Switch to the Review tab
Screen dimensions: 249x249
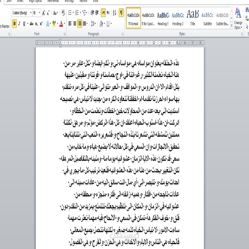pos(83,1)
